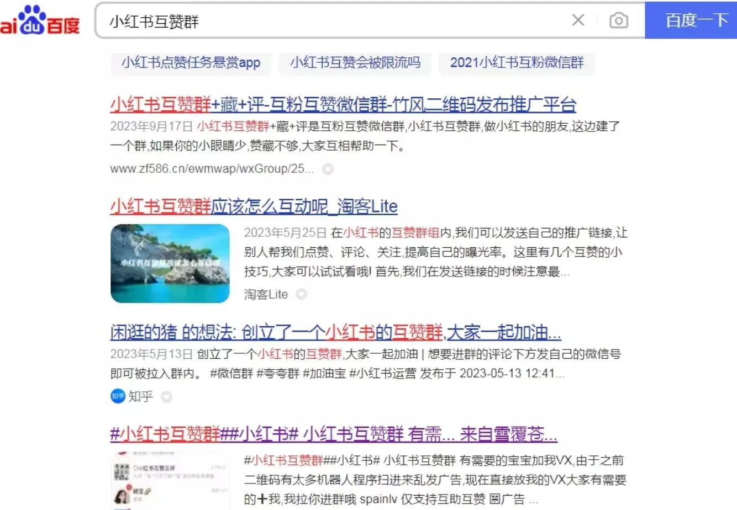Click the snippet text starting 2023年5月25日

click(x=436, y=252)
